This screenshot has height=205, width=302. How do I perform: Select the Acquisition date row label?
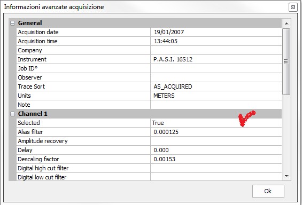point(38,32)
